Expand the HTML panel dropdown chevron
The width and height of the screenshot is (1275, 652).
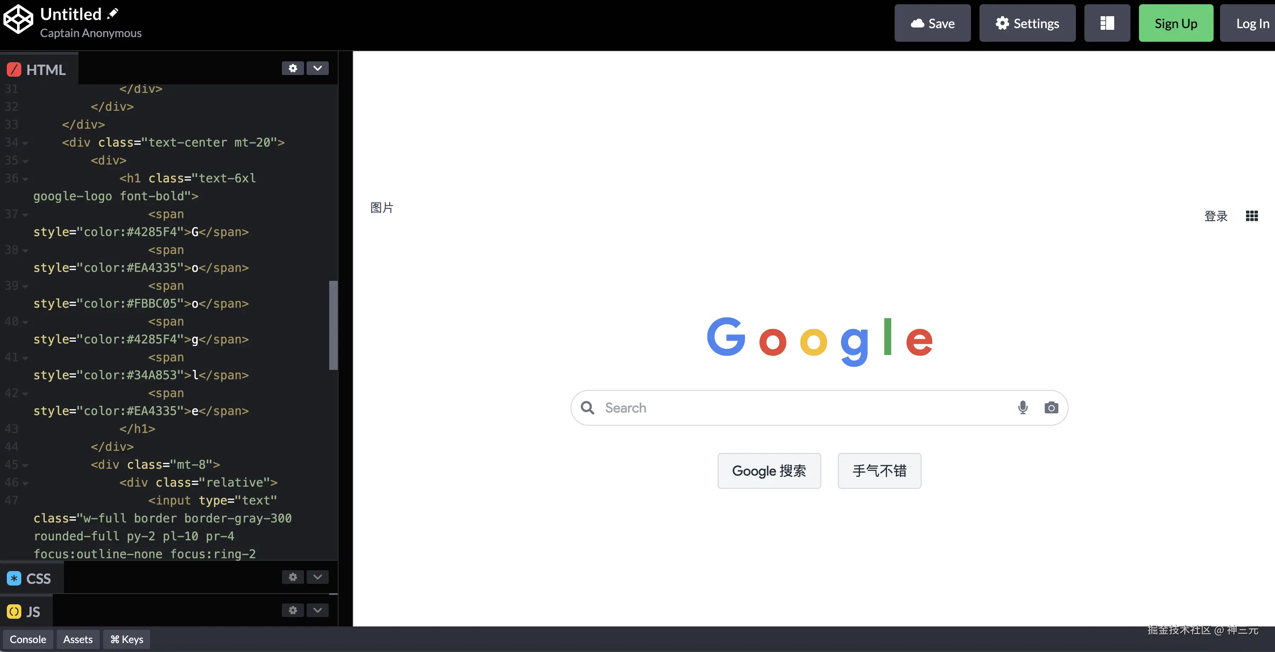tap(317, 68)
